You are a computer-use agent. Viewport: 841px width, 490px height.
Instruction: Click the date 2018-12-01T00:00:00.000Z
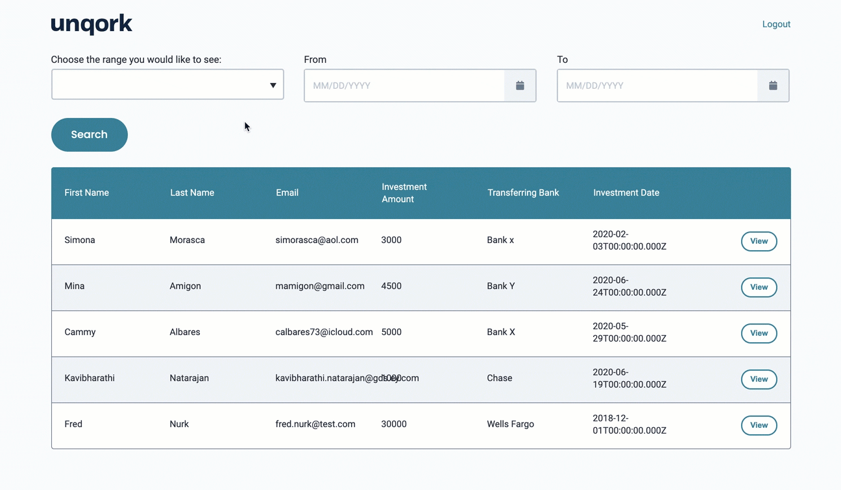(x=629, y=425)
